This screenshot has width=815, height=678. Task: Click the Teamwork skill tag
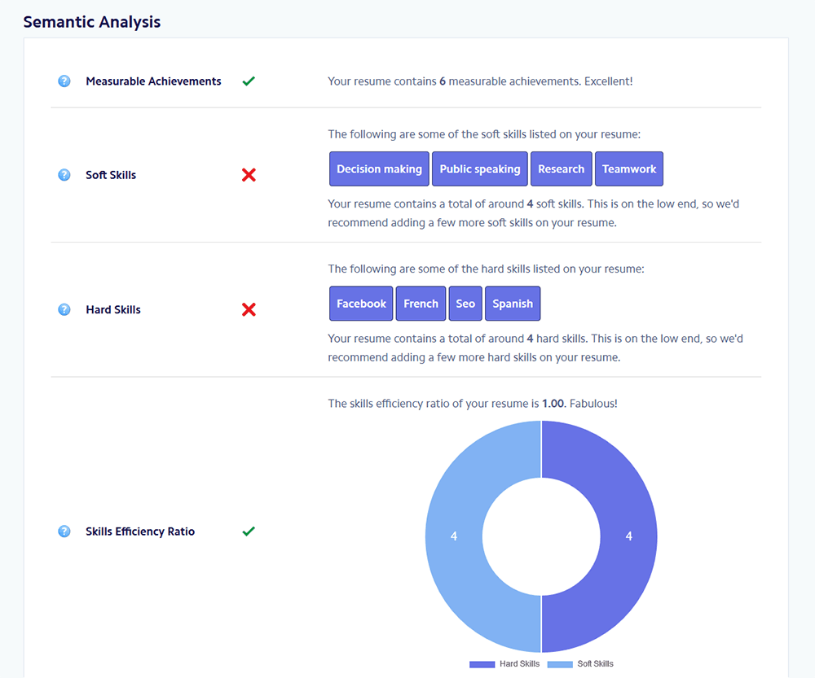coord(628,168)
